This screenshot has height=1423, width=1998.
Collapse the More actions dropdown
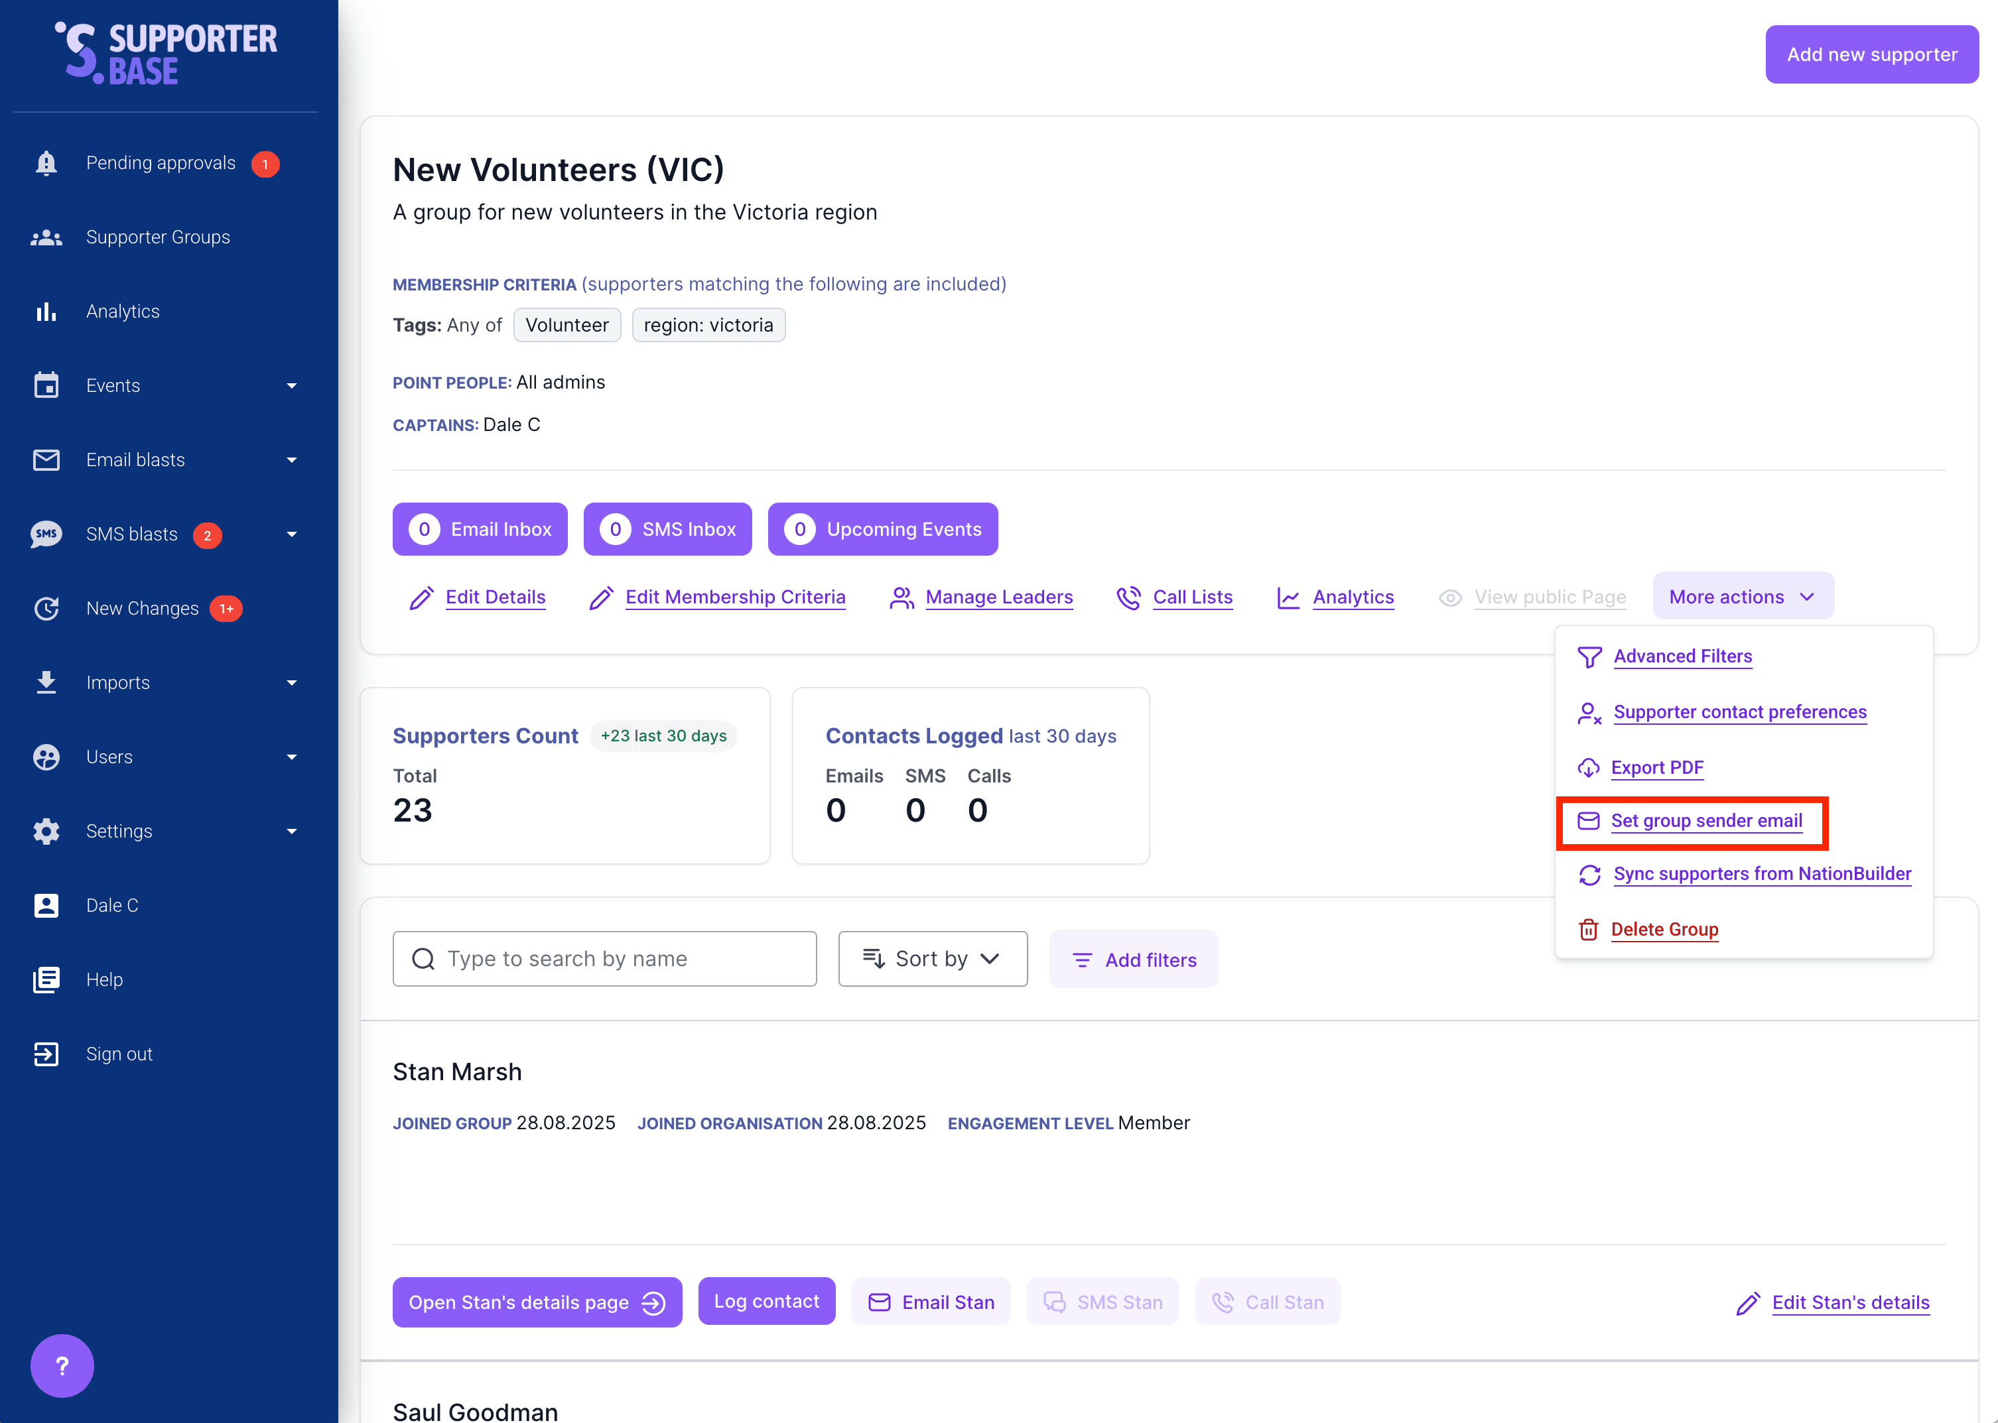[1742, 597]
